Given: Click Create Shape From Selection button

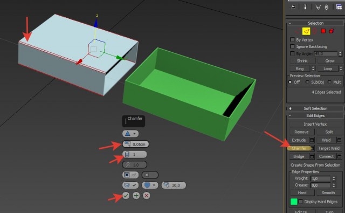Looking at the screenshot, I should tap(315, 165).
